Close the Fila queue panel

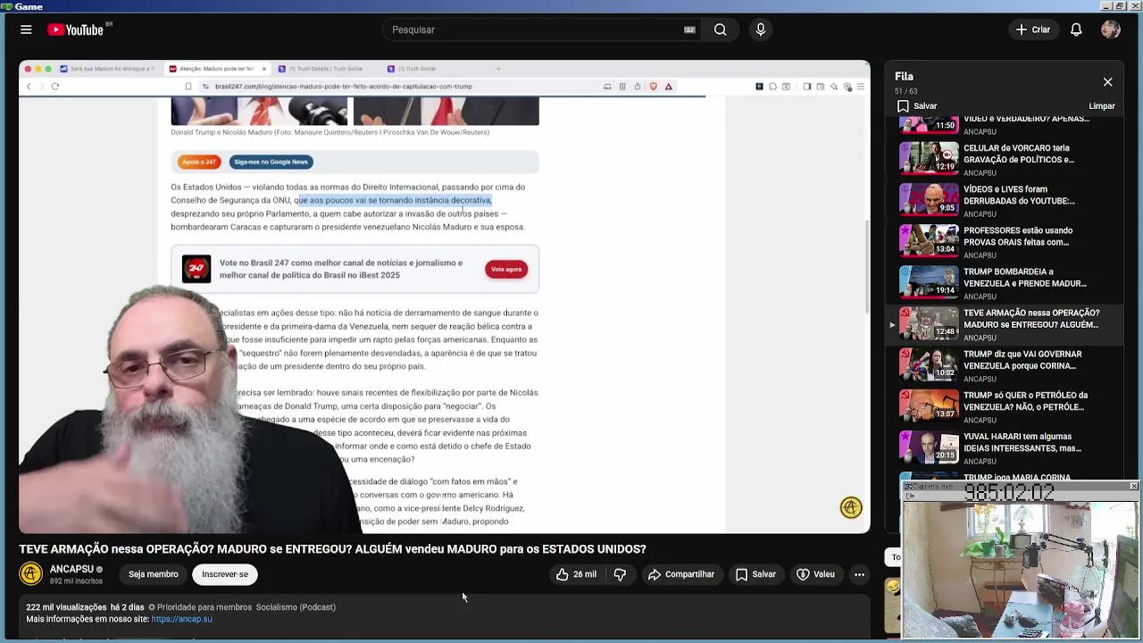click(x=1107, y=82)
